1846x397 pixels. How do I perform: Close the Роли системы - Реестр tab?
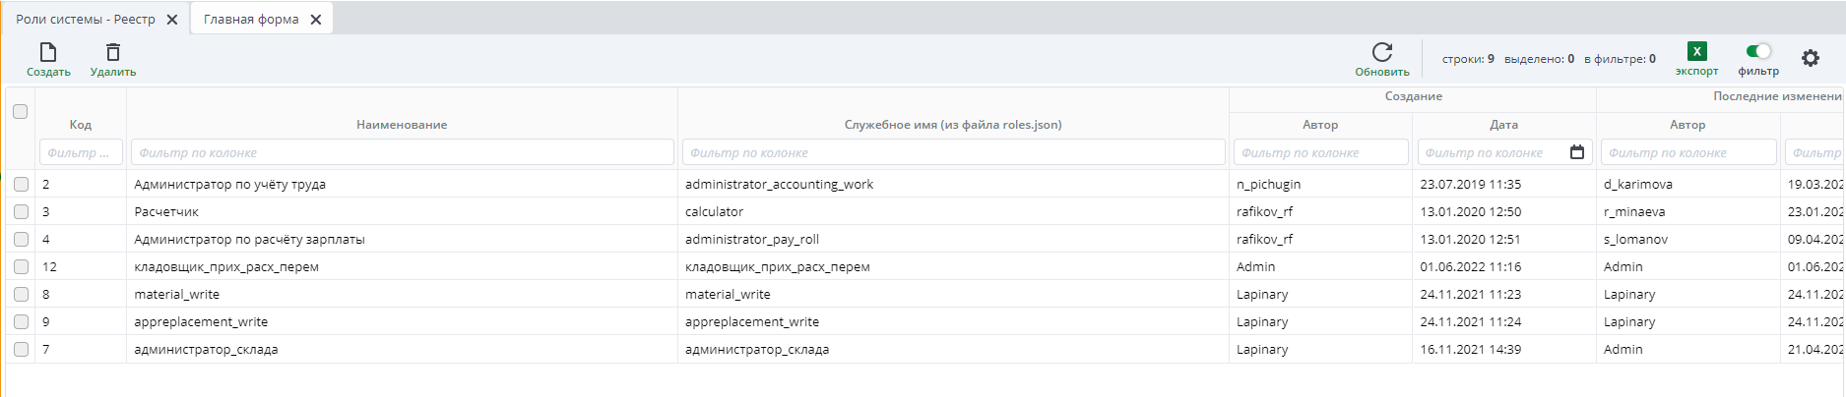172,20
